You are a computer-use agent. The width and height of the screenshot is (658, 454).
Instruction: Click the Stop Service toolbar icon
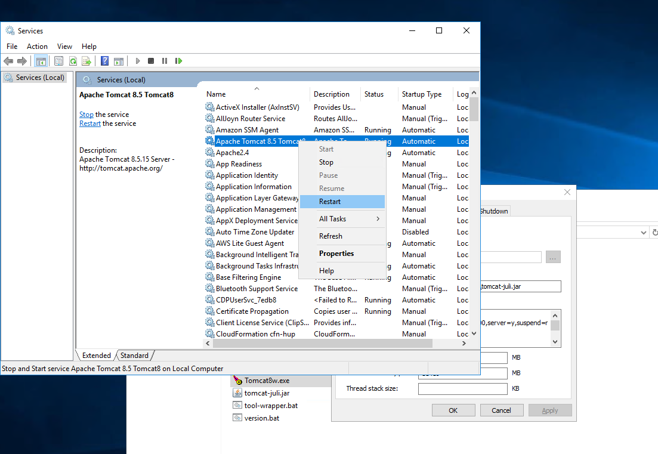[151, 61]
